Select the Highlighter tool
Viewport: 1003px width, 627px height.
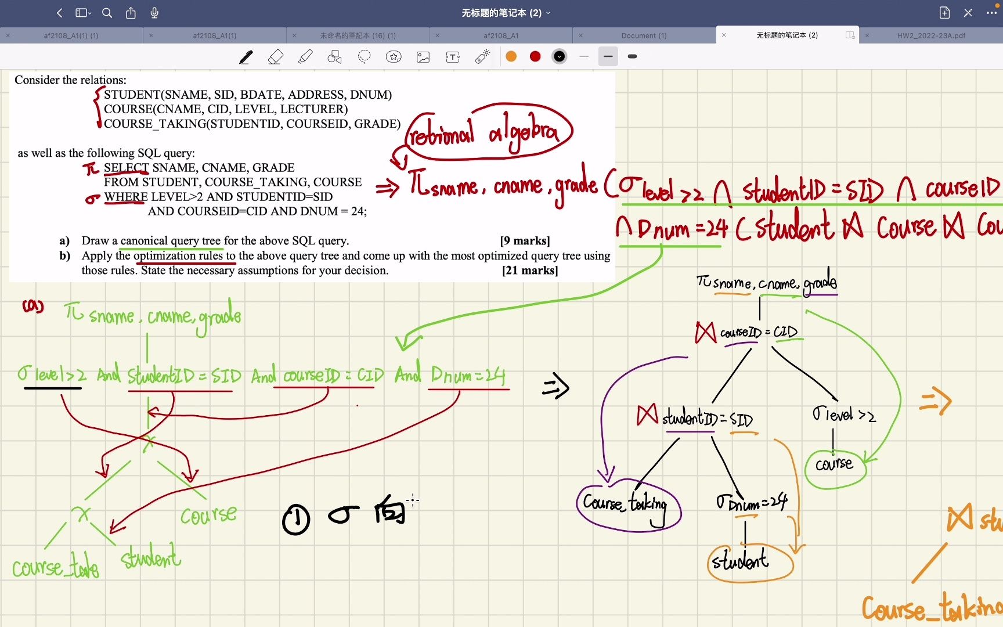click(x=305, y=57)
